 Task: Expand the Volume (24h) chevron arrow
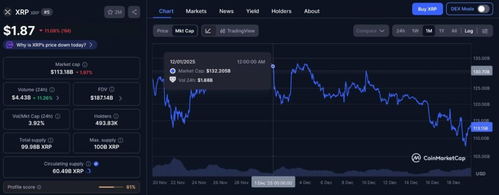58,98
